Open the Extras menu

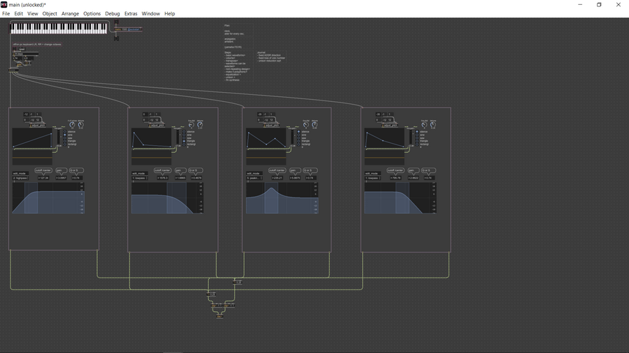[x=131, y=13]
